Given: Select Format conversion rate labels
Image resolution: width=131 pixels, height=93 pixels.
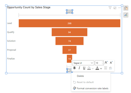Looking at the screenshot, I should pyautogui.click(x=92, y=88).
